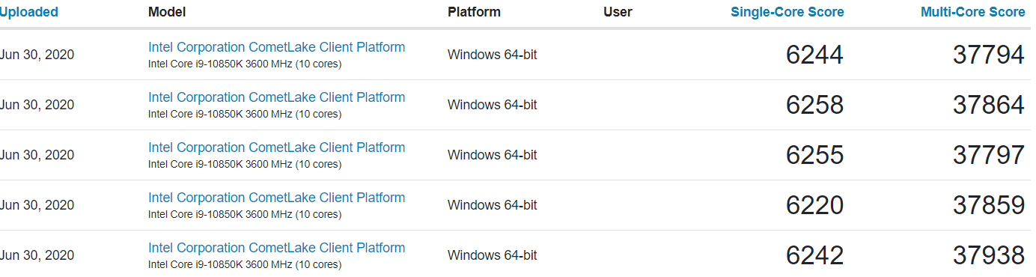
Task: Open CometLake result with 6220 single-core score
Action: (276, 198)
